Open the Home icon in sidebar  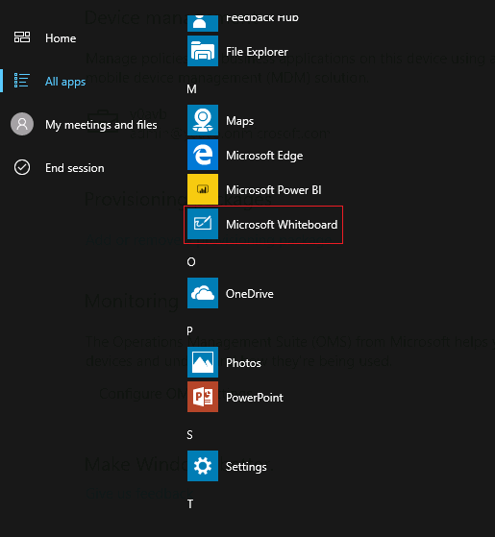pyautogui.click(x=22, y=37)
